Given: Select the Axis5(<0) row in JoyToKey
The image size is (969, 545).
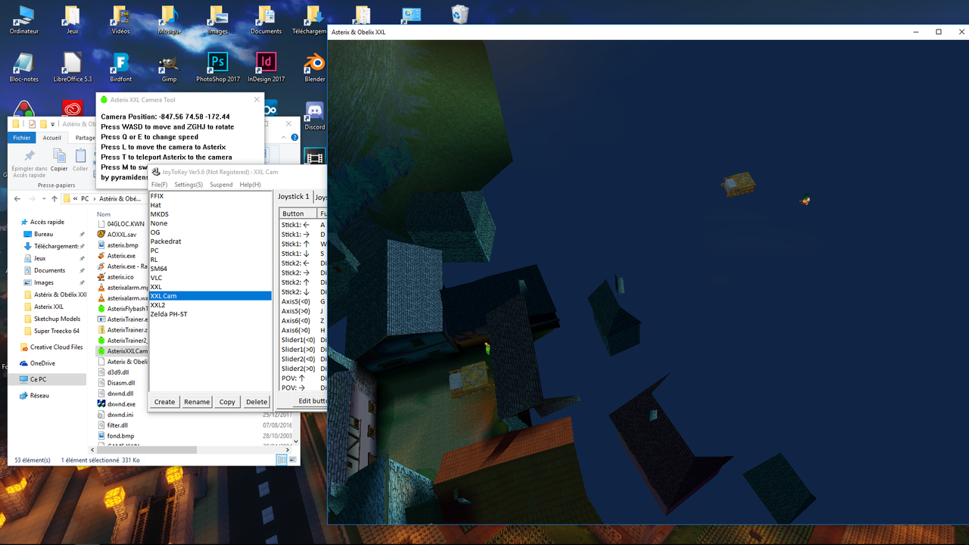Looking at the screenshot, I should (x=304, y=301).
